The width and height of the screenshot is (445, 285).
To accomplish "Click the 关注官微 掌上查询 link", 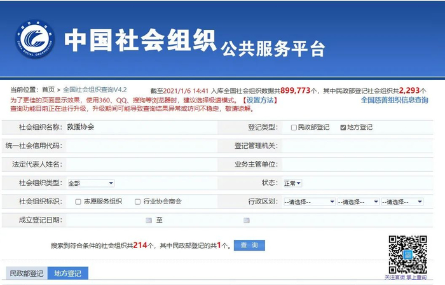I will coord(406,277).
